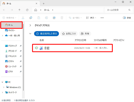This screenshot has width=134, height=102.
Task: Click the 日記 file location text
Action: click(x=101, y=48)
